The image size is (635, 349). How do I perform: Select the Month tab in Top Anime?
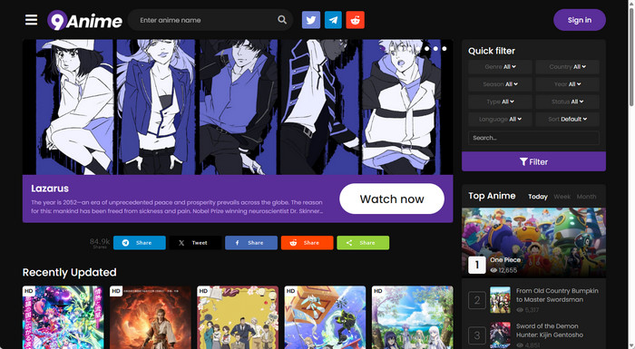coord(586,197)
